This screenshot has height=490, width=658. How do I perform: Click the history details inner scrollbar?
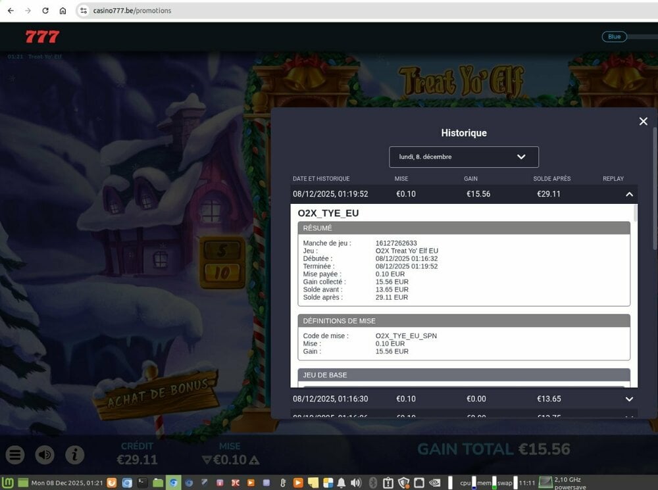(635, 213)
